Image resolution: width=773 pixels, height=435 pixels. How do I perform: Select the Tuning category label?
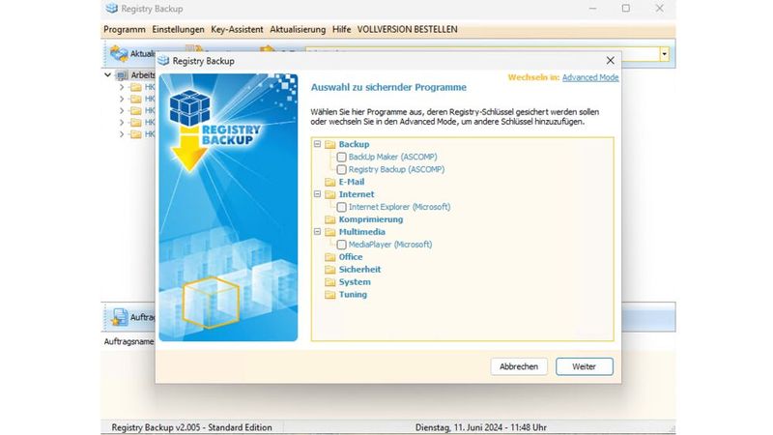click(x=353, y=295)
